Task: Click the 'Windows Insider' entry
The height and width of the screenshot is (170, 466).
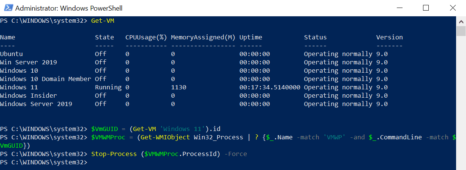Action: [x=29, y=95]
